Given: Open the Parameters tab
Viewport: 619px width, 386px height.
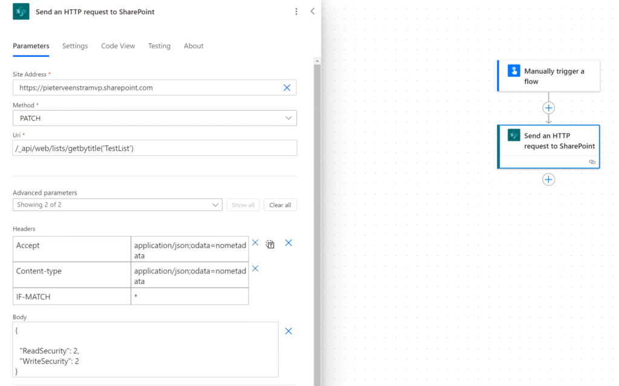Looking at the screenshot, I should pos(31,46).
